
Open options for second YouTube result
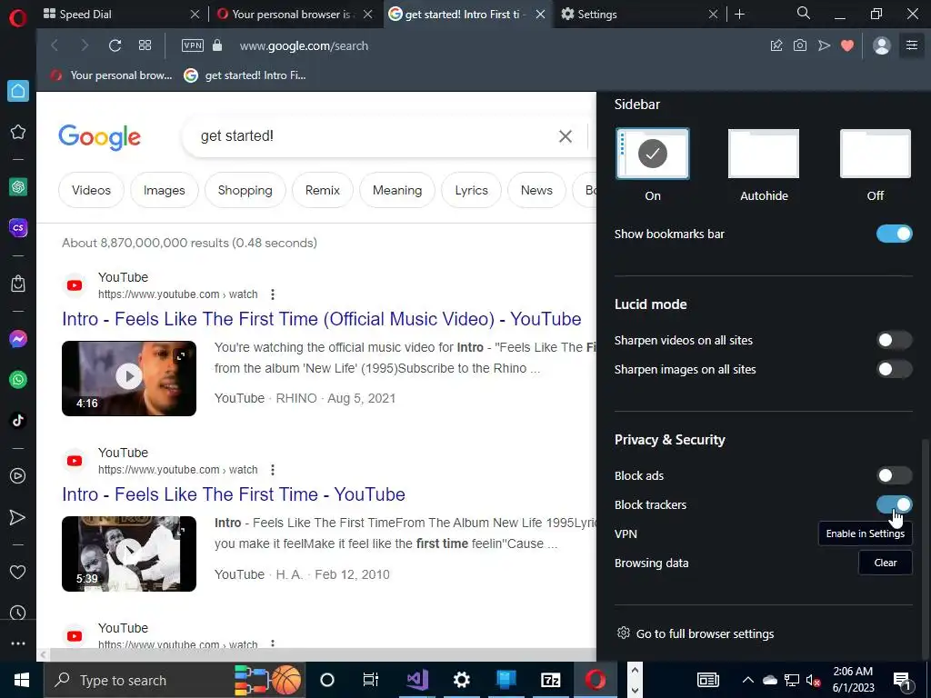point(273,470)
